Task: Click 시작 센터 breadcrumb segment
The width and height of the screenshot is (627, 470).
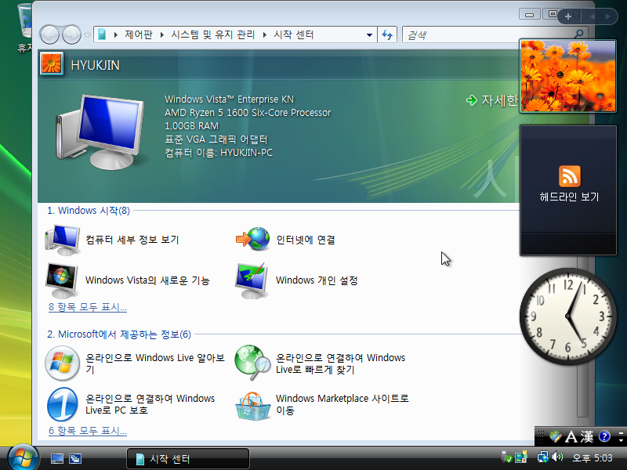Action: pos(293,34)
